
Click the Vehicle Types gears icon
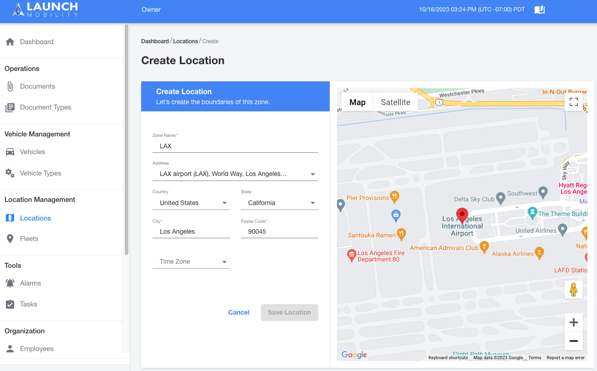coord(10,173)
